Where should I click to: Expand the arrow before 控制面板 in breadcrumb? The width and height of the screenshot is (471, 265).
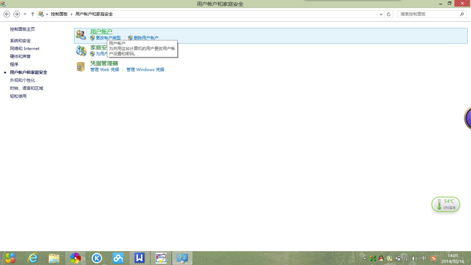coord(48,14)
